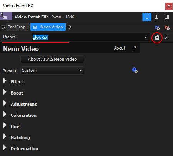173x156 pixels.
Task: Open the plug-in chooser fx plus icon
Action: [157, 27]
